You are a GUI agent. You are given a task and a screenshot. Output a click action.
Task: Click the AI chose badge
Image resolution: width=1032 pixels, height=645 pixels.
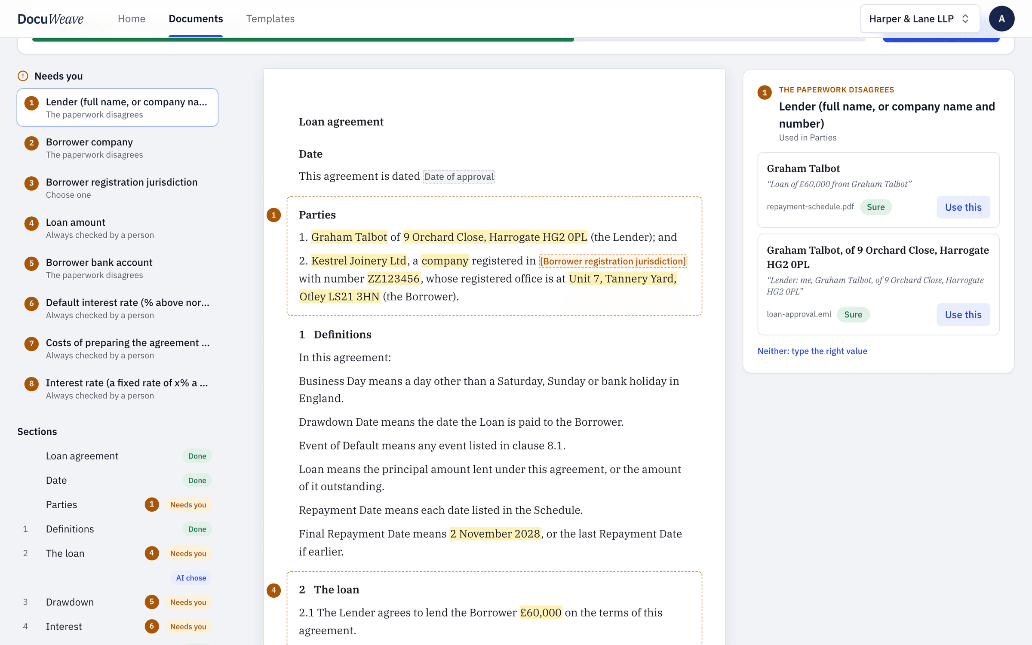191,578
